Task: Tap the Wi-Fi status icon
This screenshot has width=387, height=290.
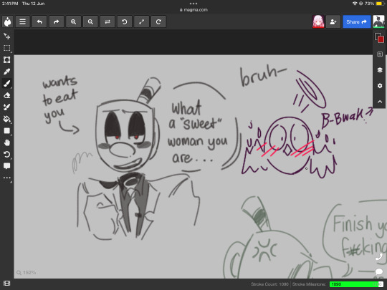Action: click(x=355, y=4)
